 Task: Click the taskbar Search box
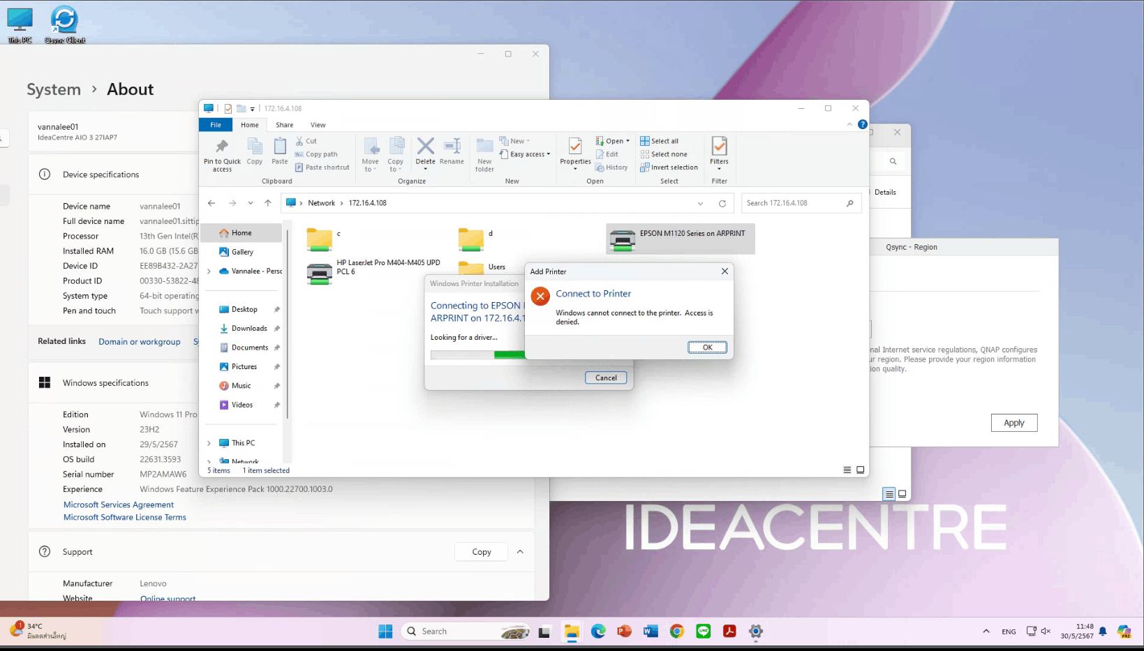point(466,631)
